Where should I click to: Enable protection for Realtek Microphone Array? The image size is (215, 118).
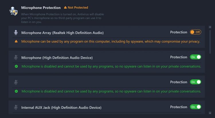[x=196, y=32]
